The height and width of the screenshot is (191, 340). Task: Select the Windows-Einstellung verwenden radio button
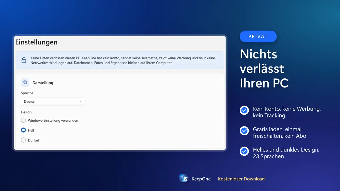[x=24, y=120]
